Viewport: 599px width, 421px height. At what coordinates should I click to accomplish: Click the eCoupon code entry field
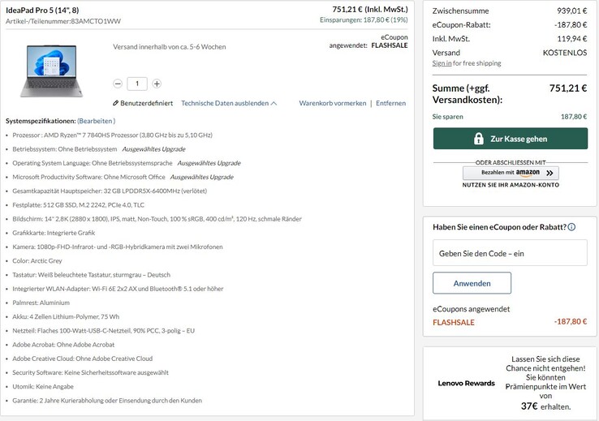[509, 253]
